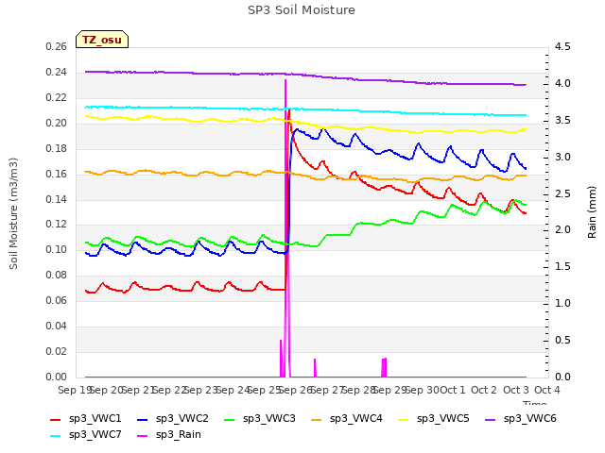Click the small rain bar near Sep 29
The width and height of the screenshot is (605, 453).
(x=384, y=367)
